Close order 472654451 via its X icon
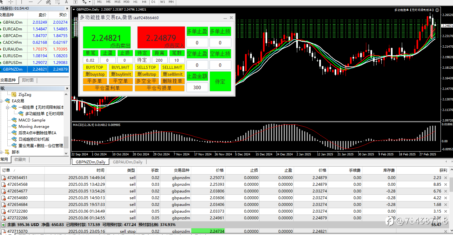 click(x=446, y=178)
